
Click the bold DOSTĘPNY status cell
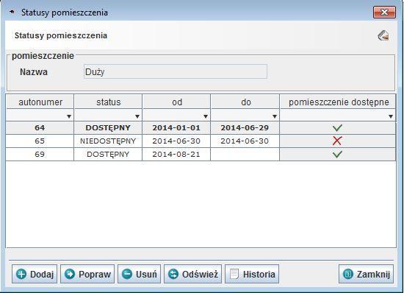108,127
